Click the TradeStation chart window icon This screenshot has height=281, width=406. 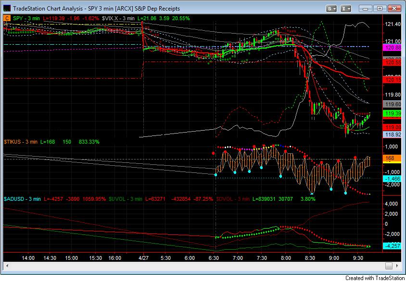pos(7,9)
